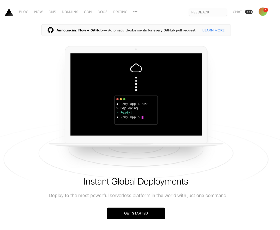
Task: Click the red notification badge on avatar
Action: pyautogui.click(x=266, y=10)
